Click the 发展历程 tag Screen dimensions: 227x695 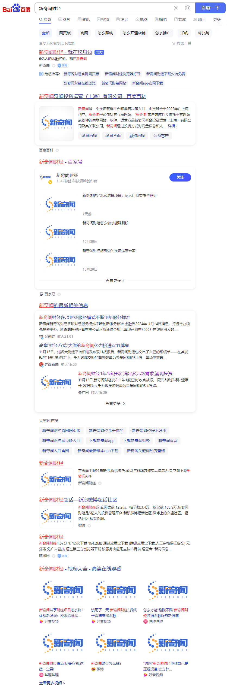coord(89,136)
